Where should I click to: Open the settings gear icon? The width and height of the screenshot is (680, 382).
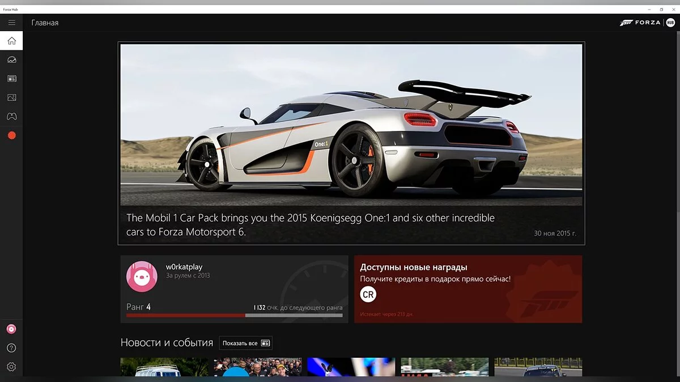click(x=11, y=367)
